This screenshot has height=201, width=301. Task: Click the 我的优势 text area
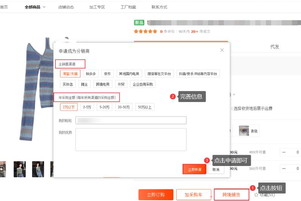tap(131, 139)
